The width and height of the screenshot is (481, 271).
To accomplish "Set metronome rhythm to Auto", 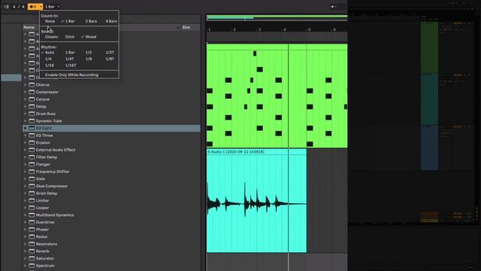I will (50, 53).
